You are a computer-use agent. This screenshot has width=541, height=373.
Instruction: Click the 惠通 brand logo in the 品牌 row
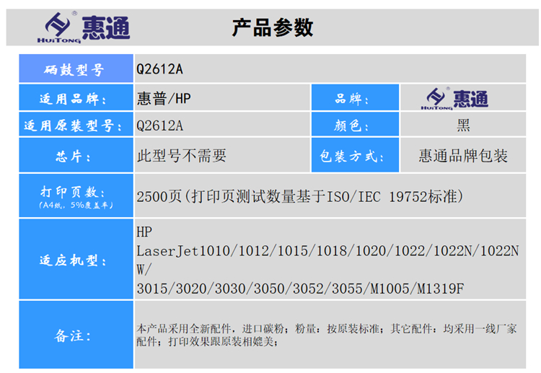(454, 99)
